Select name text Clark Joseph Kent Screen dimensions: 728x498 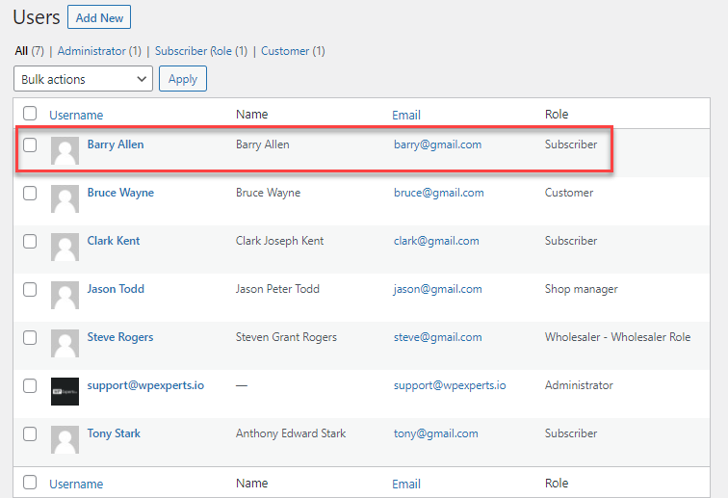point(279,241)
